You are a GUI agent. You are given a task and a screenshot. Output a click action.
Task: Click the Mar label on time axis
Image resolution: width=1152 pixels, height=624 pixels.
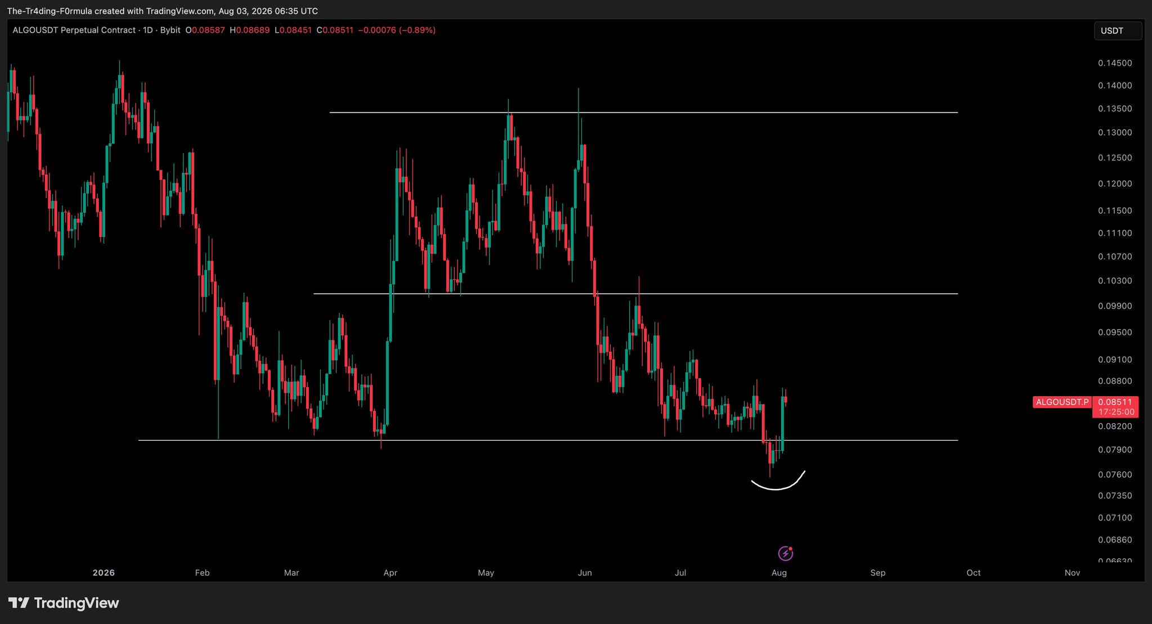point(292,573)
